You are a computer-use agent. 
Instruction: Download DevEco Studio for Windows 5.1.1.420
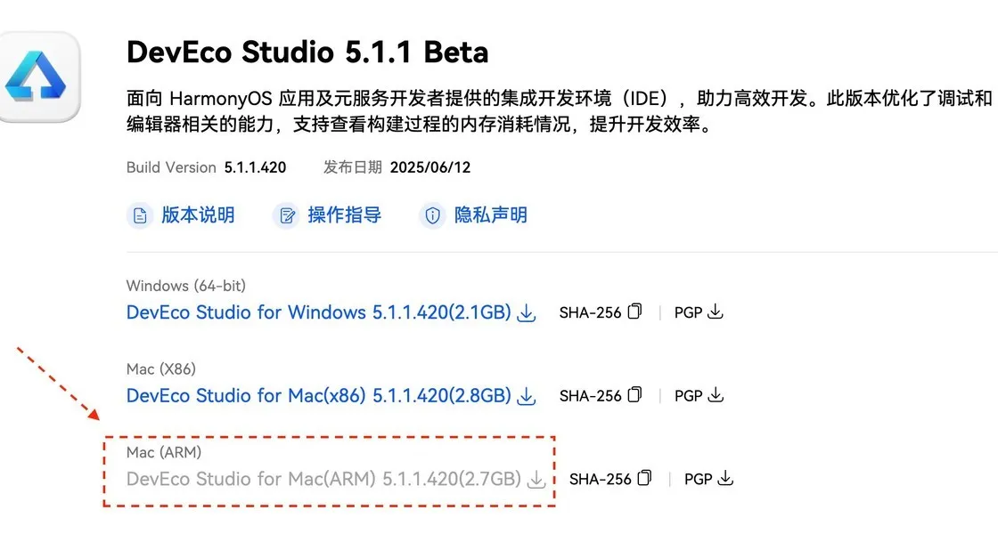[x=318, y=313]
